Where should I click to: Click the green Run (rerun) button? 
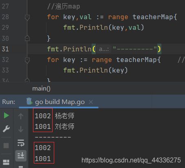[7, 115]
